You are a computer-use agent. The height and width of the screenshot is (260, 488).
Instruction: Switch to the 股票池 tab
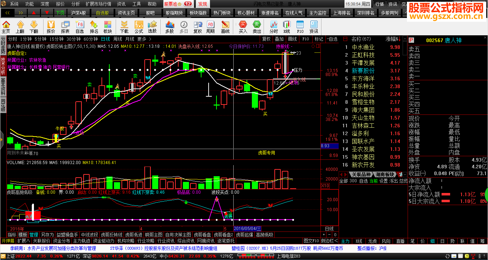click(178, 4)
